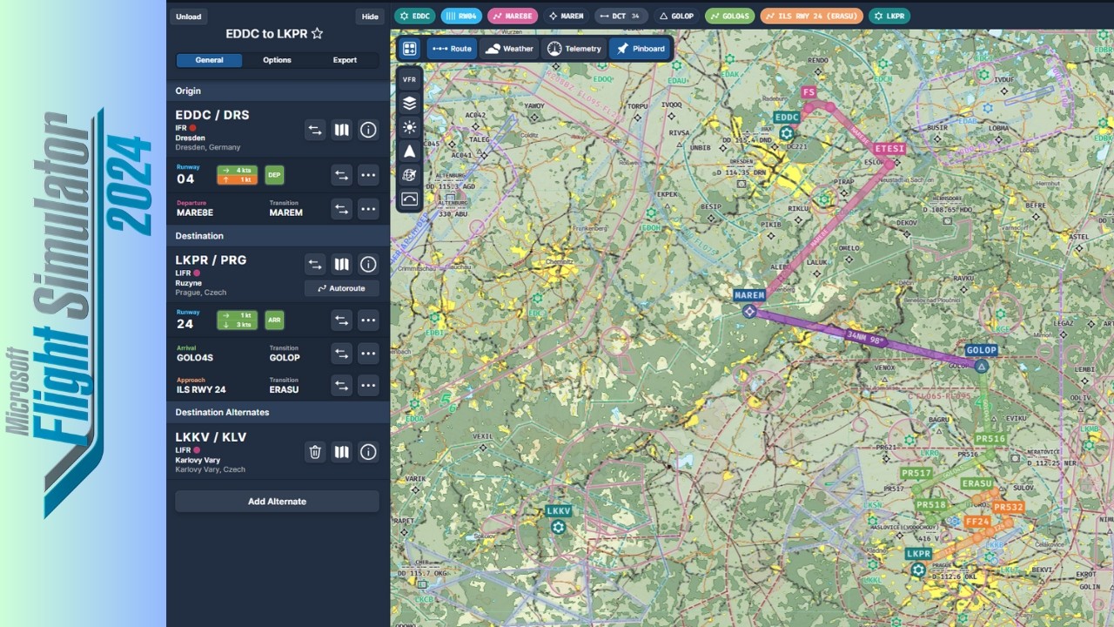The height and width of the screenshot is (627, 1114).
Task: Hide the flight plan panel
Action: coord(370,17)
